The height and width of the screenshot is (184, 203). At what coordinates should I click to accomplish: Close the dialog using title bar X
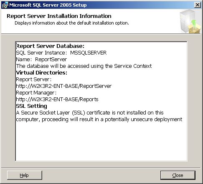point(198,5)
